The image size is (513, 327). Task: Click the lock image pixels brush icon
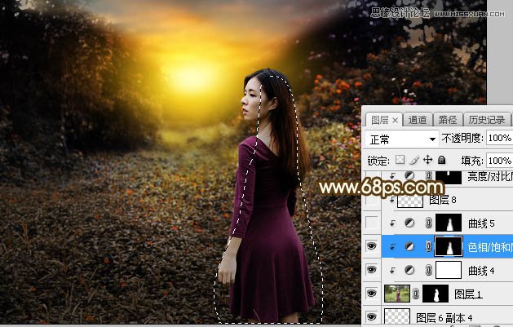[413, 160]
